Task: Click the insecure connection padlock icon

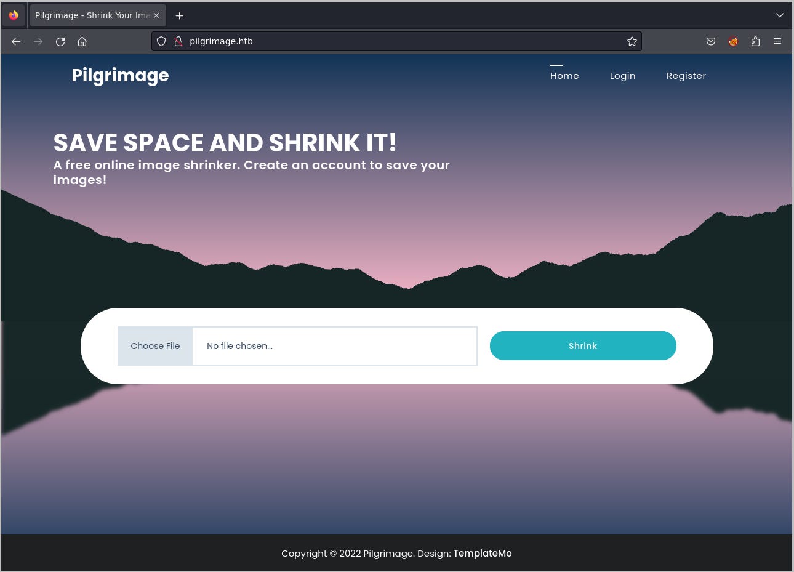Action: point(178,41)
